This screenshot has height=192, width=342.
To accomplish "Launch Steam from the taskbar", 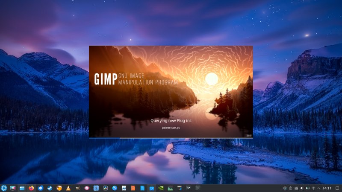I will coord(50,188).
